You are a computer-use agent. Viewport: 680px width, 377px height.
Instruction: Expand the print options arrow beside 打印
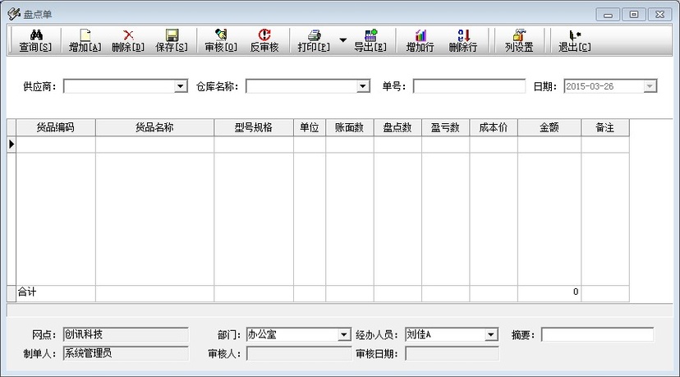click(342, 39)
